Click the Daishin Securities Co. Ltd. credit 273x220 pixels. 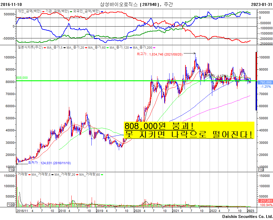(x=247, y=216)
